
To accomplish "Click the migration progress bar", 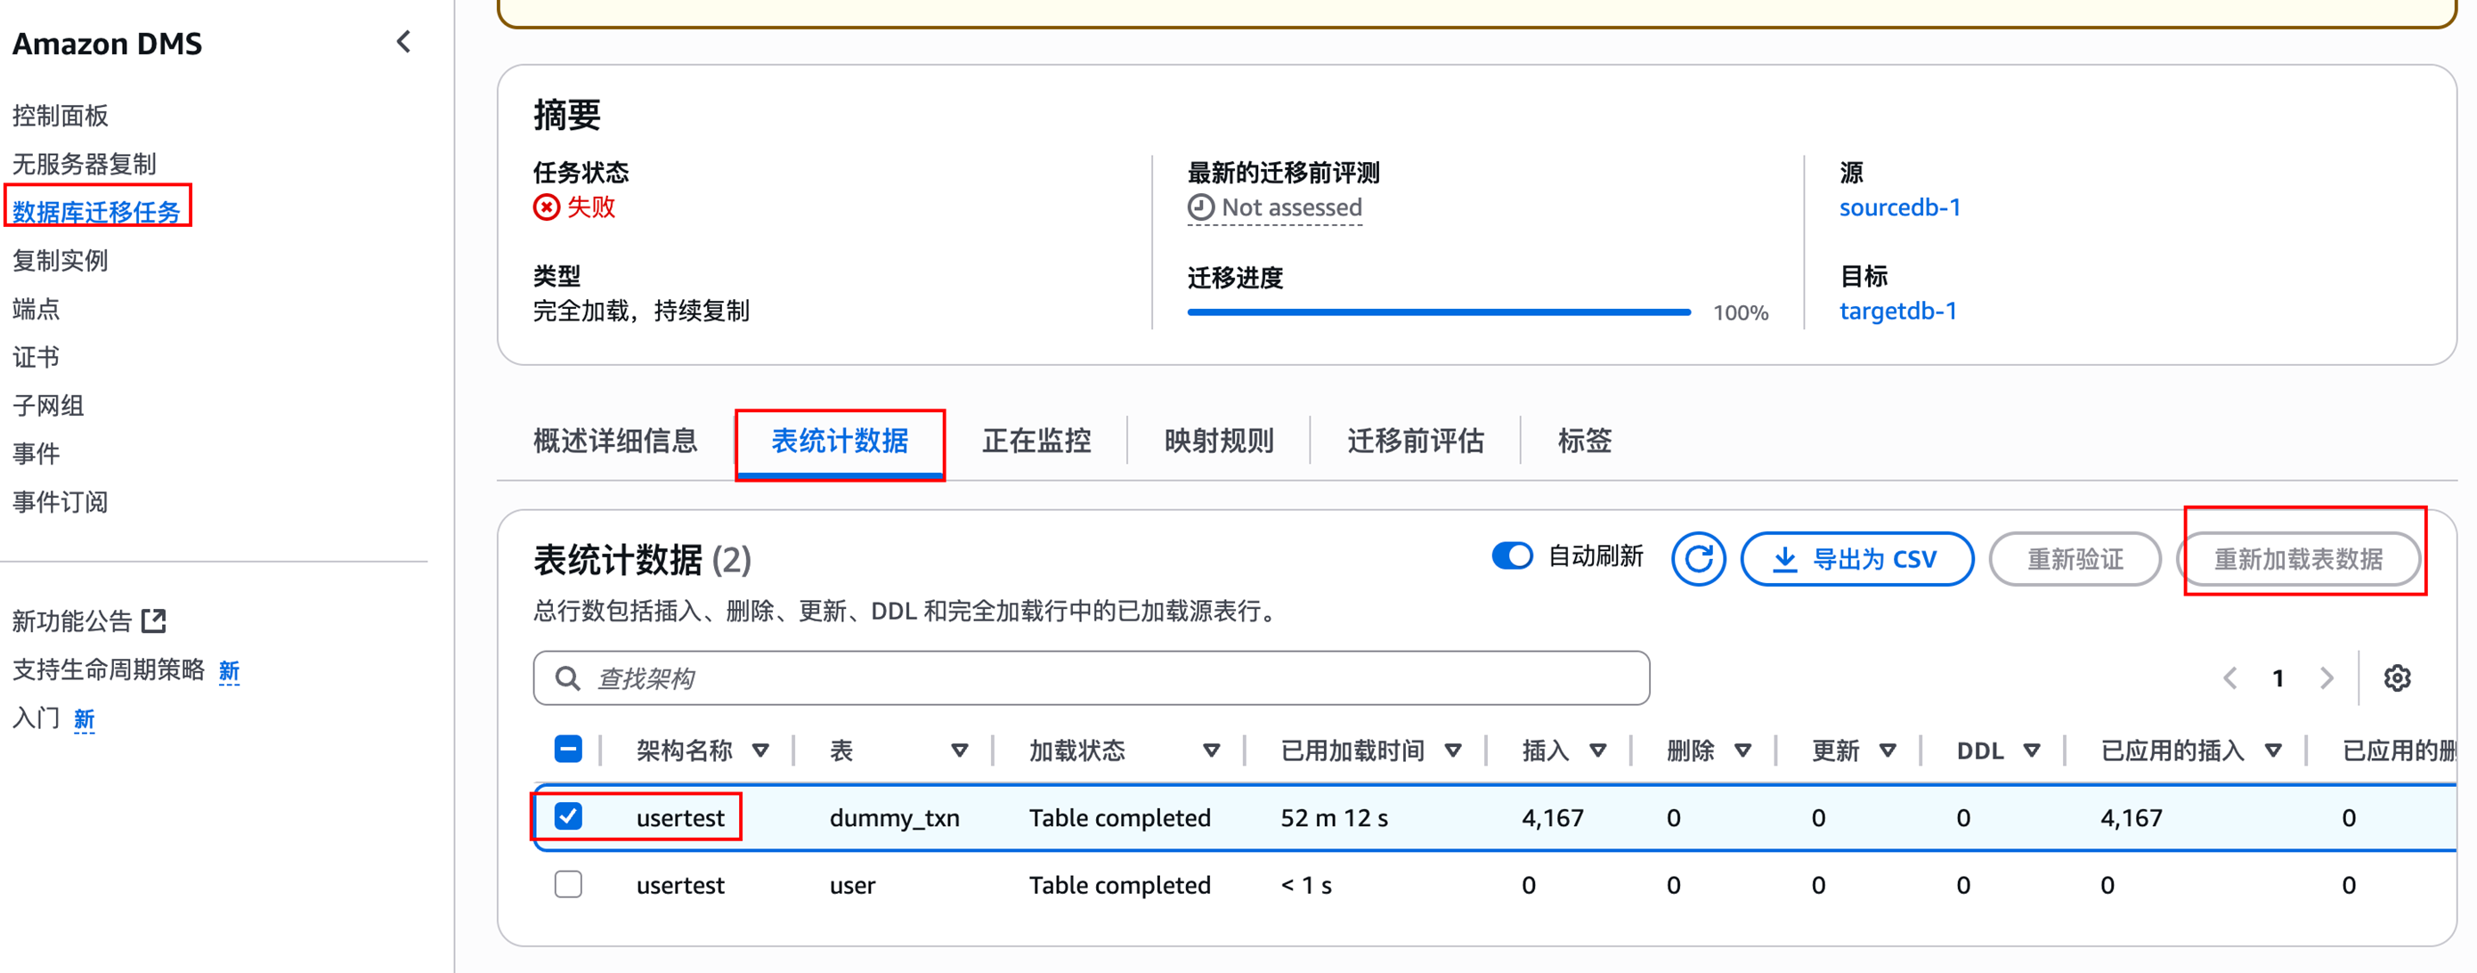I will [1438, 312].
